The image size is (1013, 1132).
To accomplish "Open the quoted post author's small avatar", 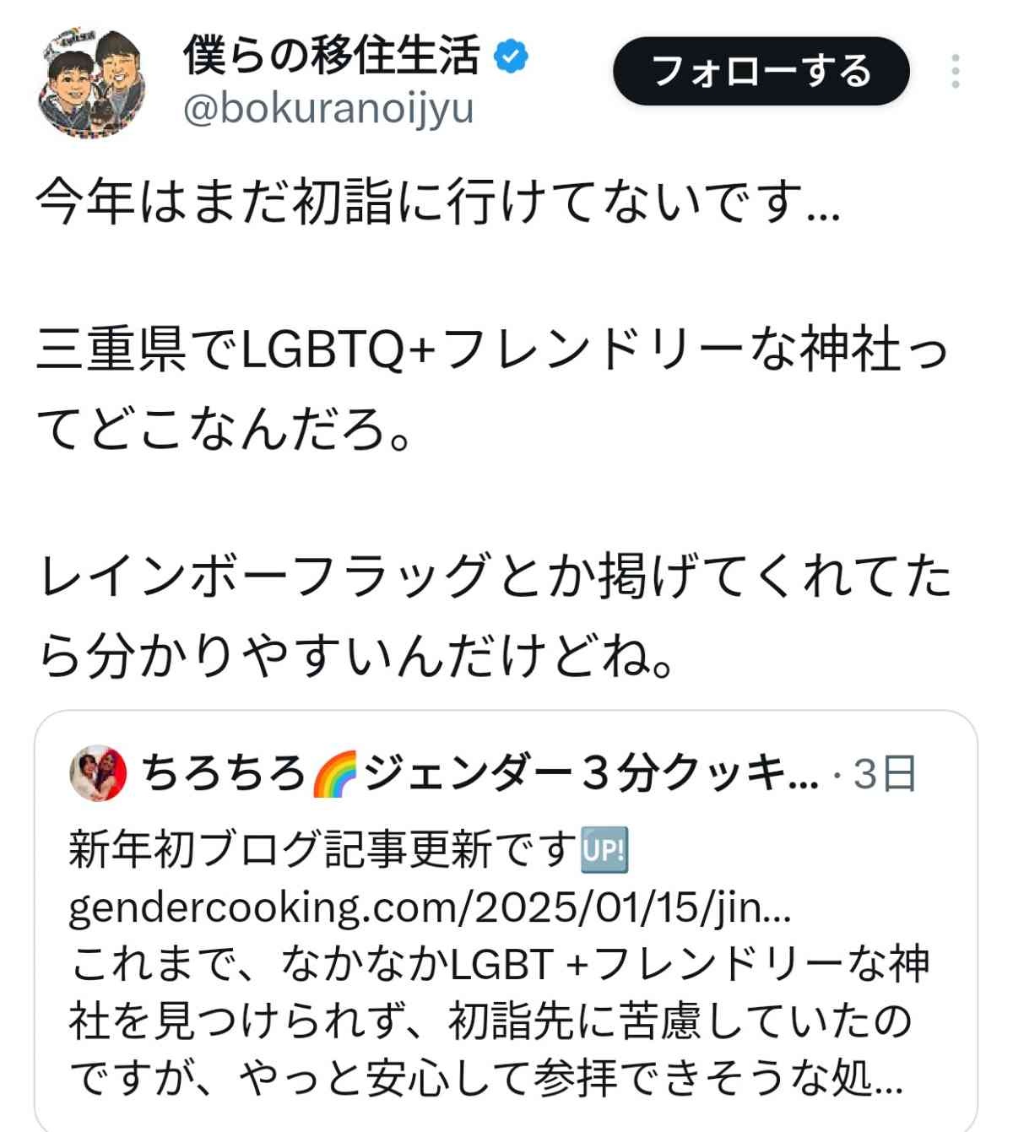I will pyautogui.click(x=98, y=773).
